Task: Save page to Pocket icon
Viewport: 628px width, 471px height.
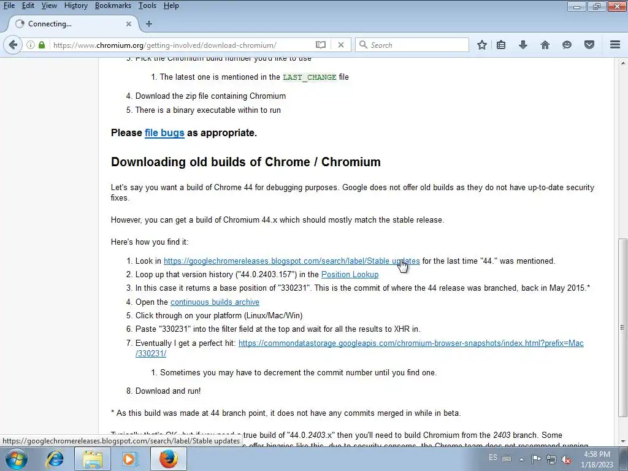Action: [589, 45]
